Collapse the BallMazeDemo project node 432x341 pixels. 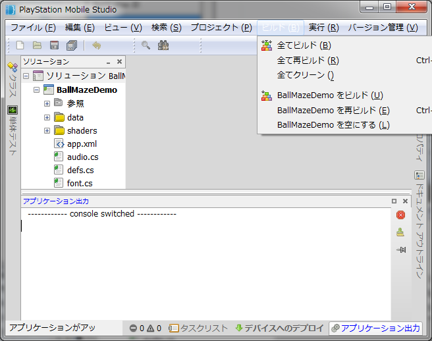pos(37,90)
